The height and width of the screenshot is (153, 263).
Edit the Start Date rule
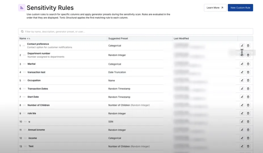tap(242, 97)
